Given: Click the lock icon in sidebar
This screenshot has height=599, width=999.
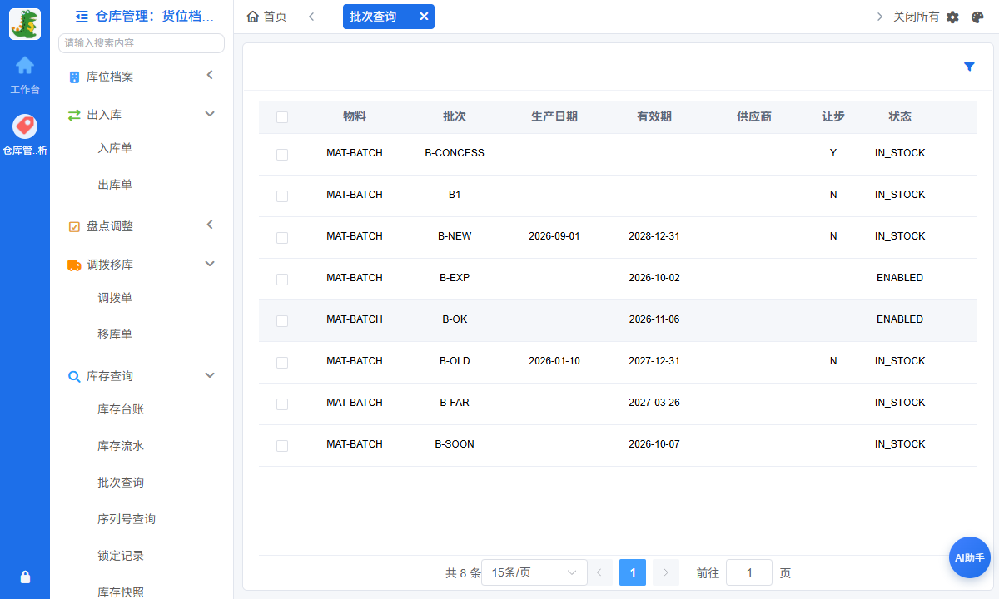Looking at the screenshot, I should 25,577.
